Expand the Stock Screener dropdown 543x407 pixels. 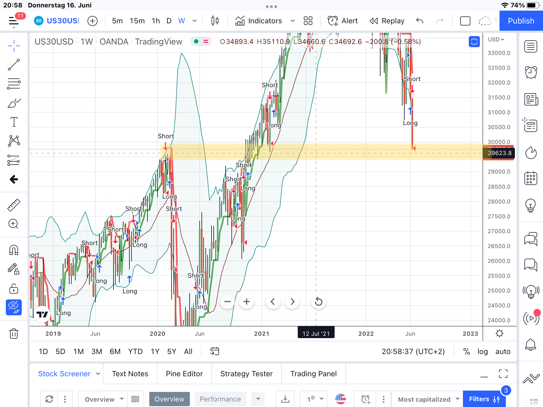(x=98, y=374)
